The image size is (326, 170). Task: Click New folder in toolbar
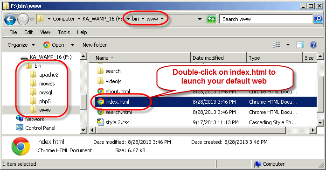[95, 45]
